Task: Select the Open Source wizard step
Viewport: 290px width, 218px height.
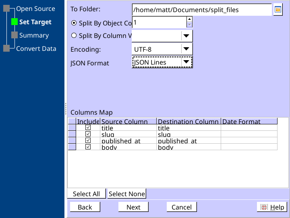Action: [x=35, y=8]
